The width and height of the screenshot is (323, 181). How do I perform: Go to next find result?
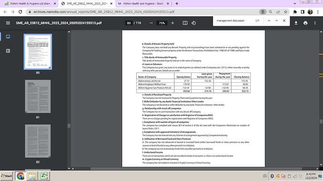point(277,21)
